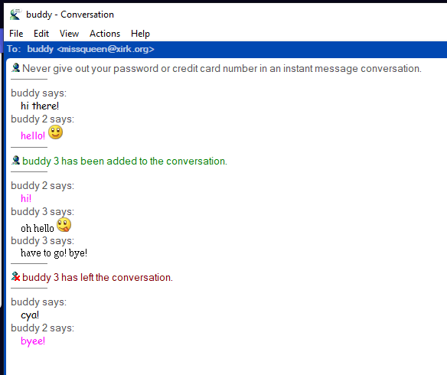The width and height of the screenshot is (447, 375).
Task: Click the red-X buddy 3 left icon
Action: point(15,277)
